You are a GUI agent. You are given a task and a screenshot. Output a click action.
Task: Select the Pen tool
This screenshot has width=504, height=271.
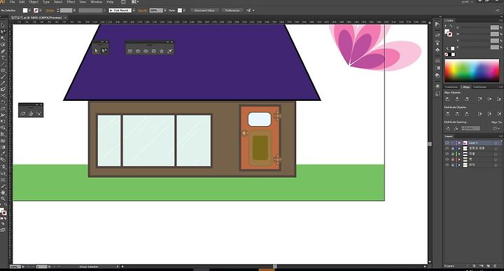click(3, 51)
